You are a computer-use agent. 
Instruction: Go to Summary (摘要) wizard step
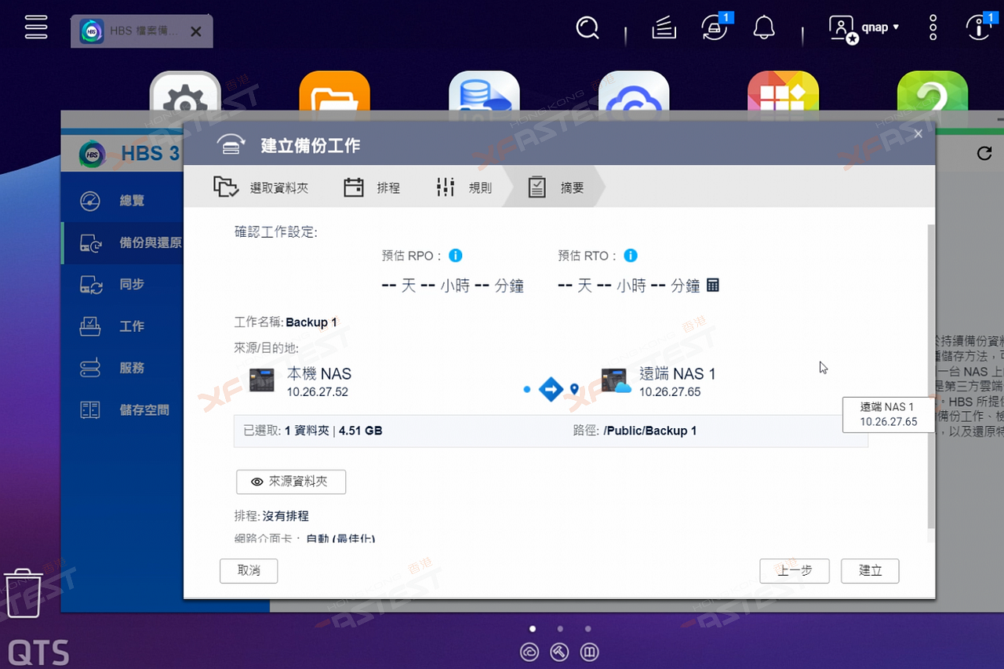pos(555,187)
